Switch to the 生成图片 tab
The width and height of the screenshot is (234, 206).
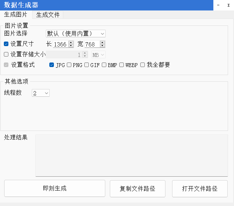tap(16, 15)
